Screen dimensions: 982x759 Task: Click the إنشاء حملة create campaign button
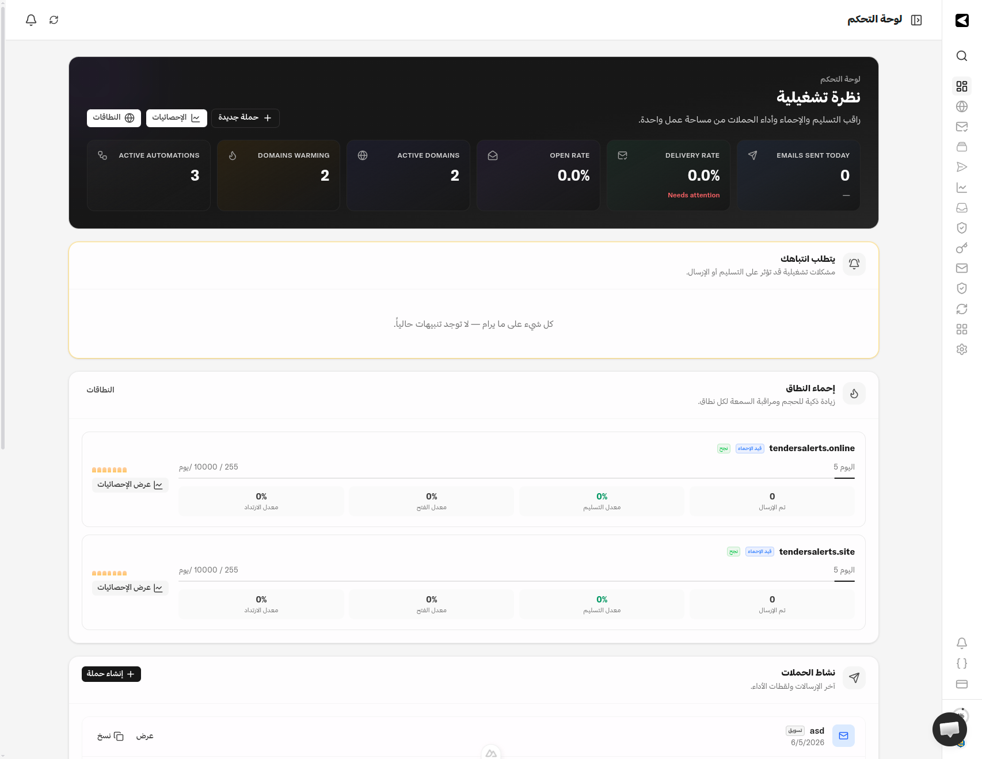(111, 674)
